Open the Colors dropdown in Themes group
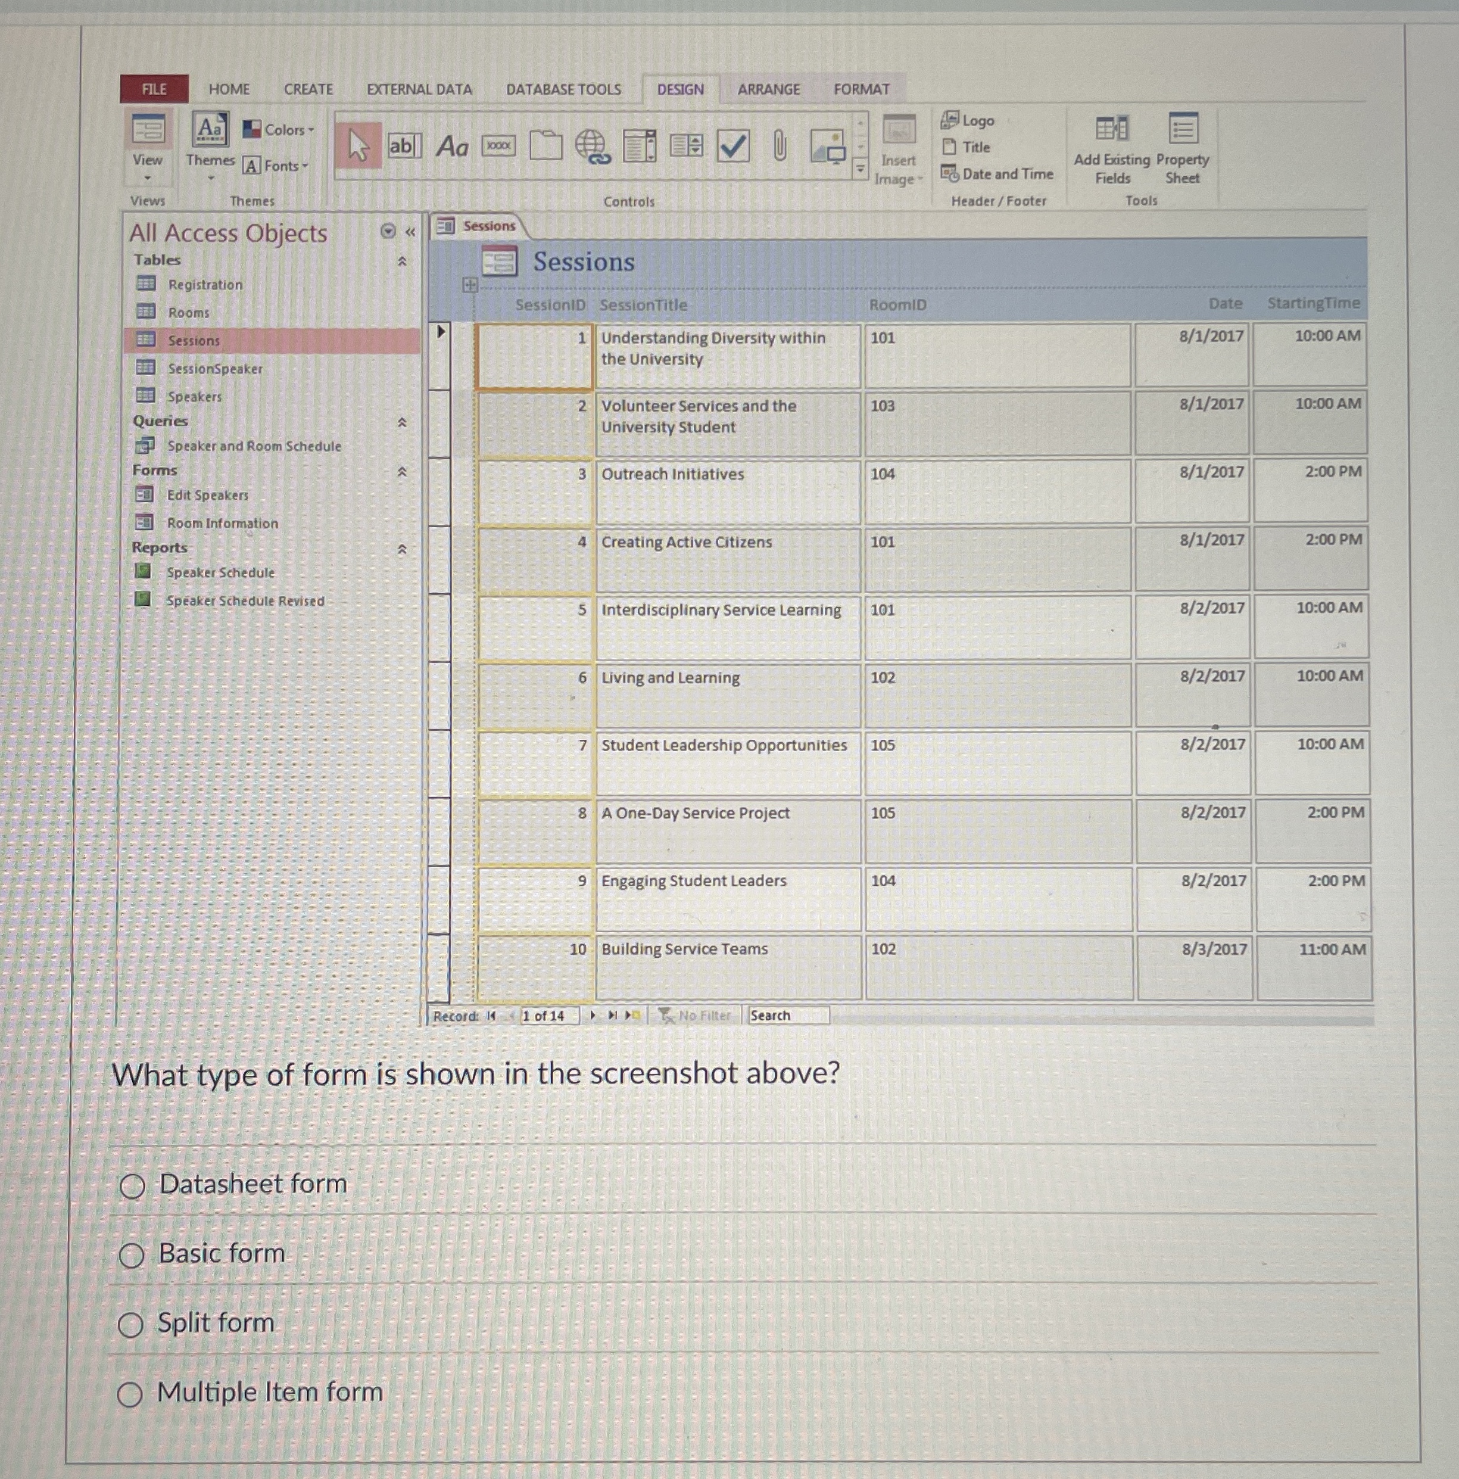The image size is (1459, 1479). click(283, 129)
